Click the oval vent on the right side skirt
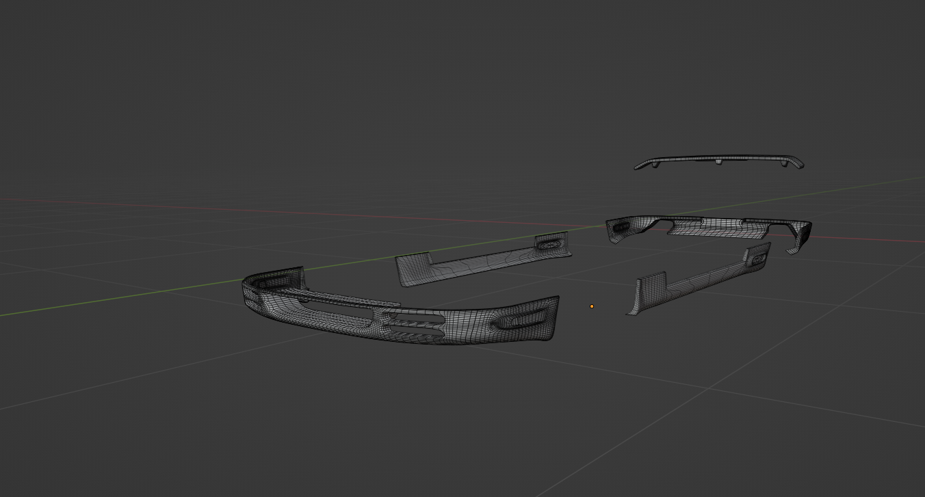The width and height of the screenshot is (925, 497). tap(758, 258)
